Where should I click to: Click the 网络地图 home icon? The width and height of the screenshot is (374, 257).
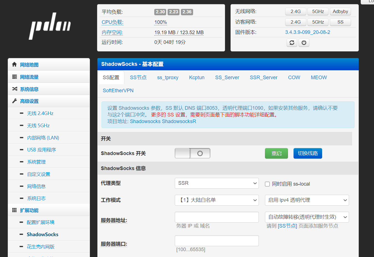pyautogui.click(x=14, y=64)
